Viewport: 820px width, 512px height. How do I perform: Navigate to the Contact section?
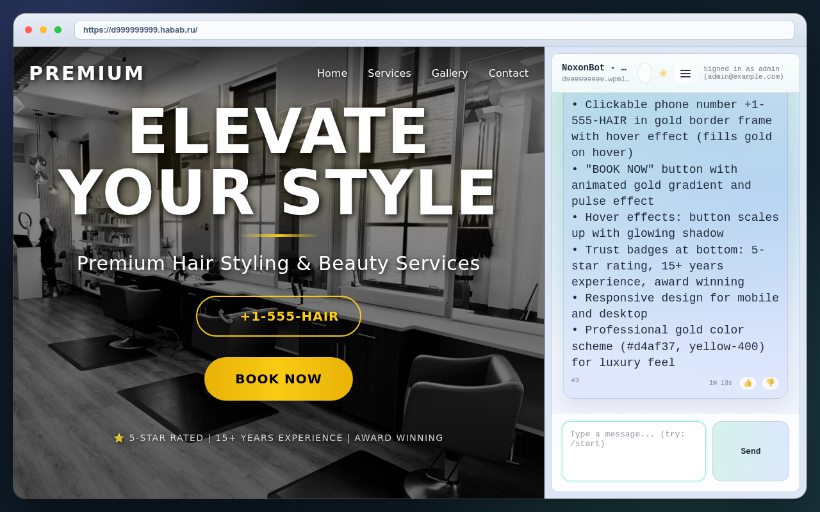(509, 73)
